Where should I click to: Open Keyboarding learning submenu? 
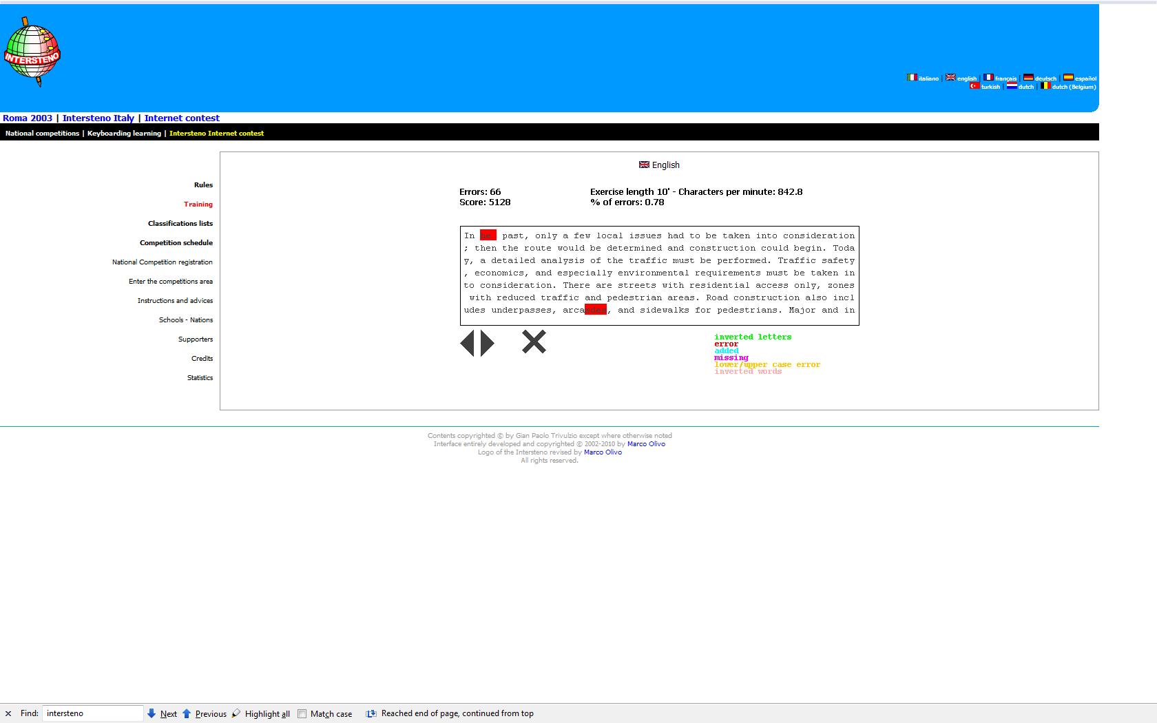tap(124, 133)
